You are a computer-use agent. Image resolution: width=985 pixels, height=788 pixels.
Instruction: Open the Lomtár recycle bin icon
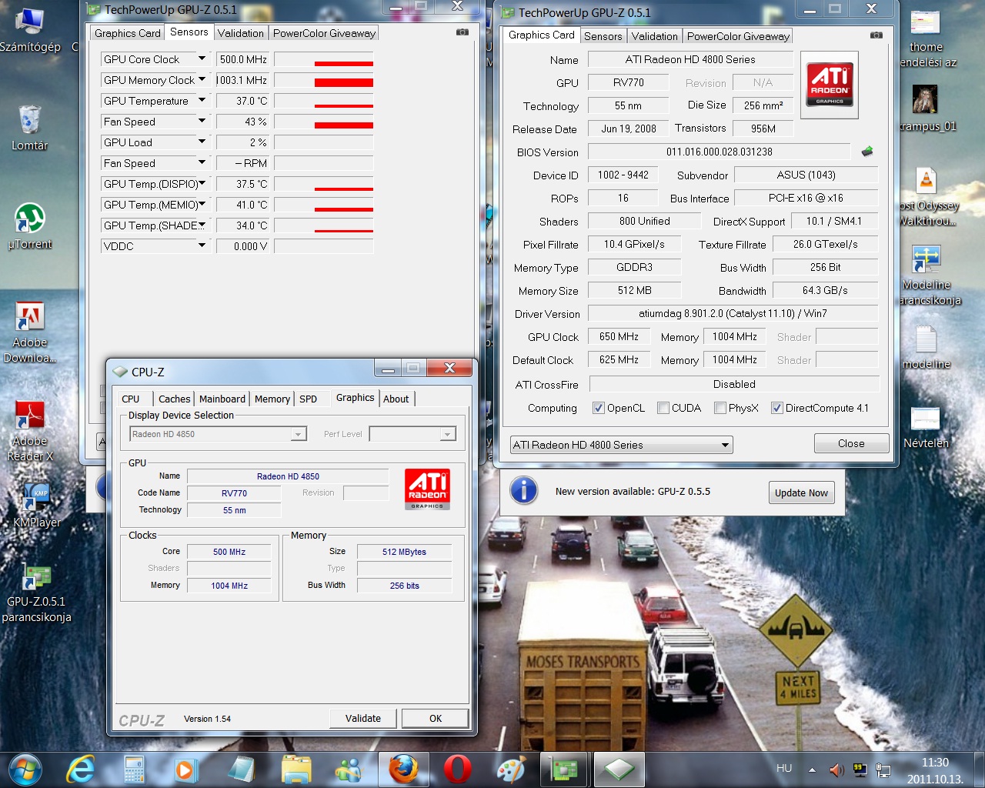[29, 128]
